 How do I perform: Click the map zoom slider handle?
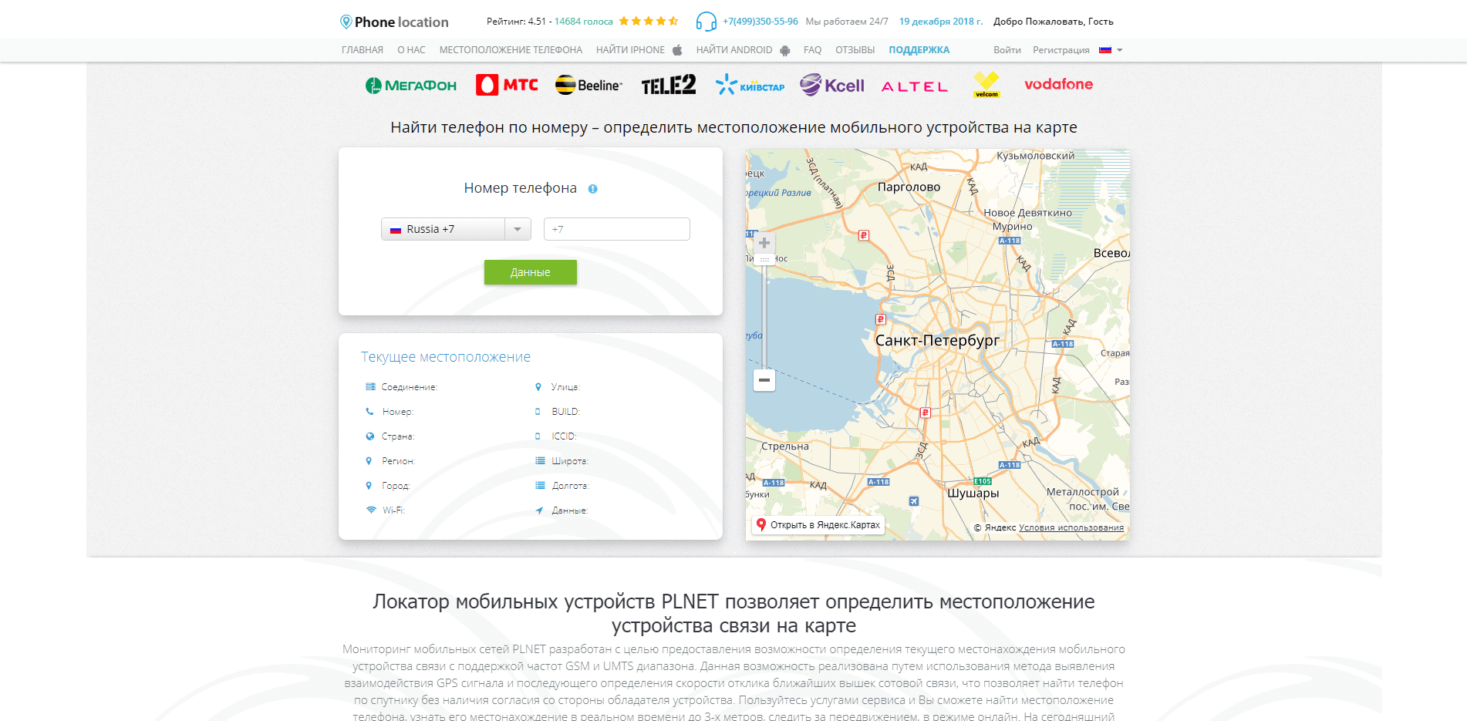pyautogui.click(x=764, y=260)
